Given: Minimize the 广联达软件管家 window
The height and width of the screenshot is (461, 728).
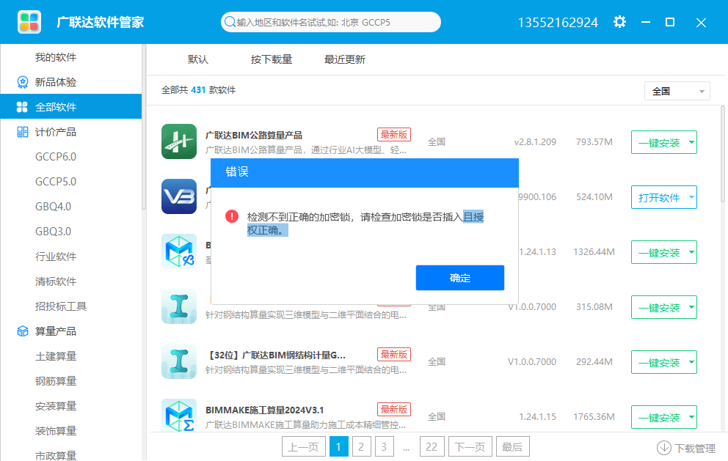Looking at the screenshot, I should [x=645, y=22].
